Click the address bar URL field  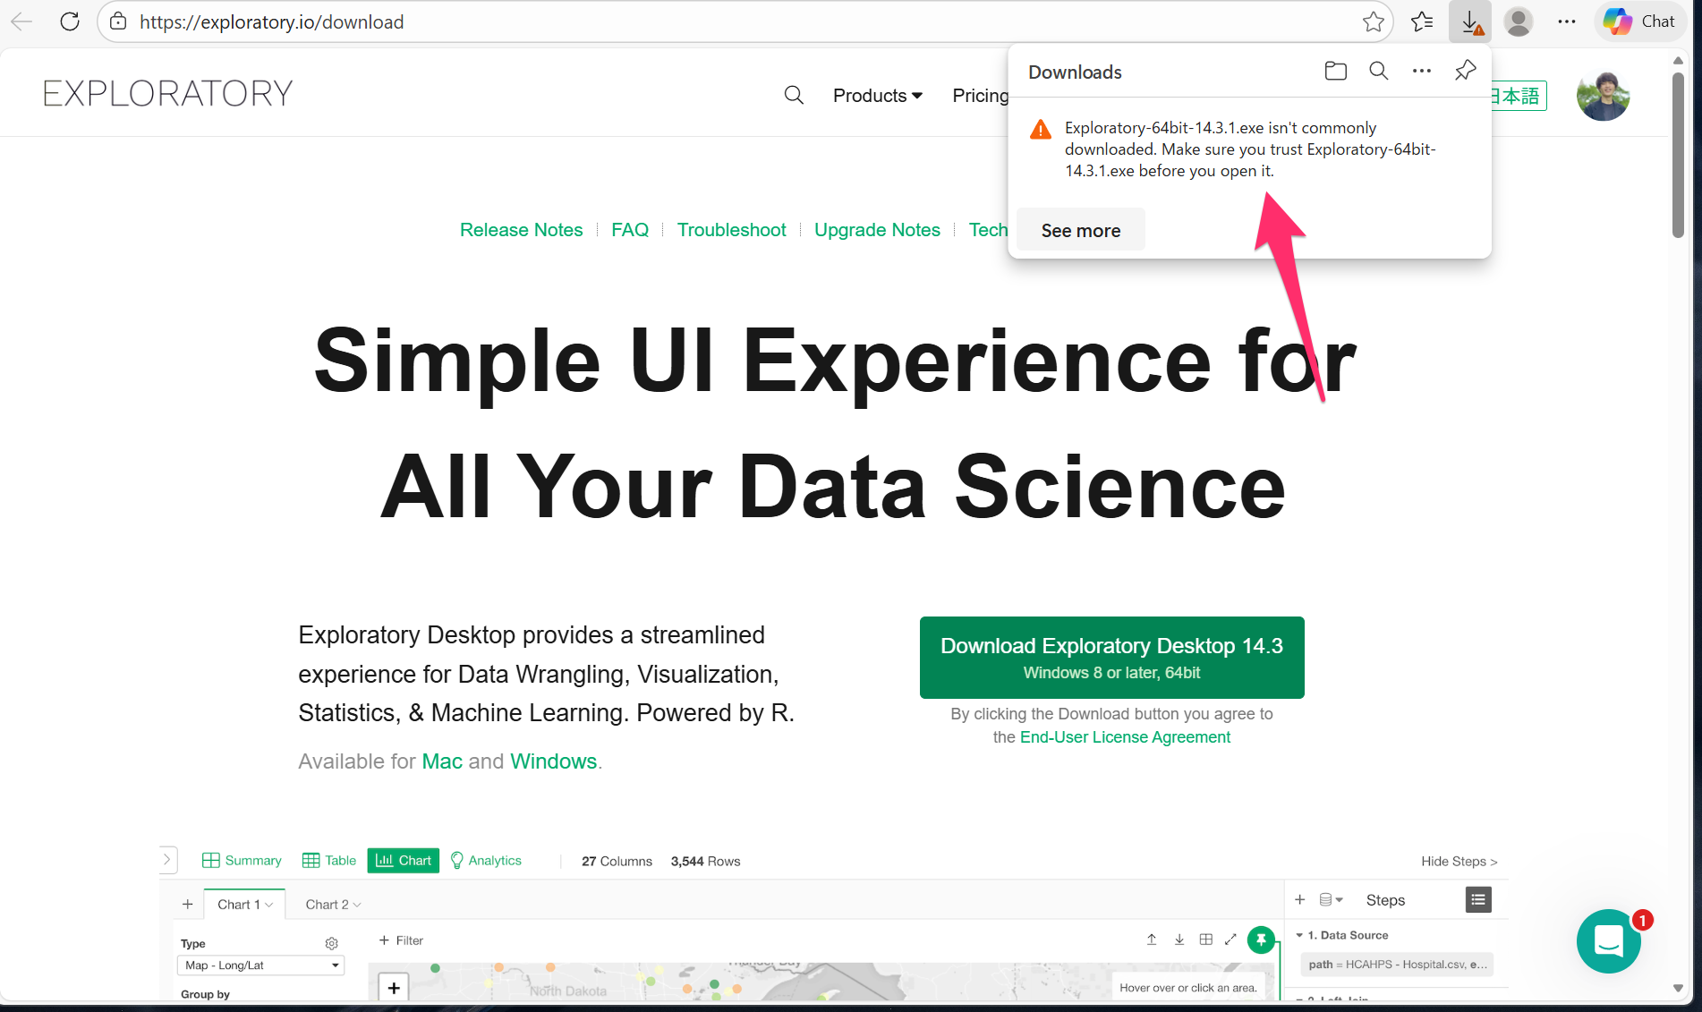pos(716,21)
